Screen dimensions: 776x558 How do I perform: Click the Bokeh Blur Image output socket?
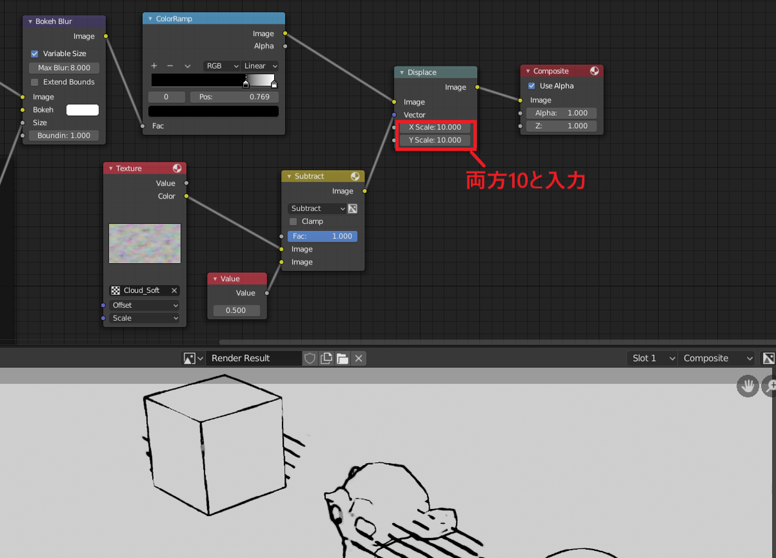pyautogui.click(x=106, y=36)
